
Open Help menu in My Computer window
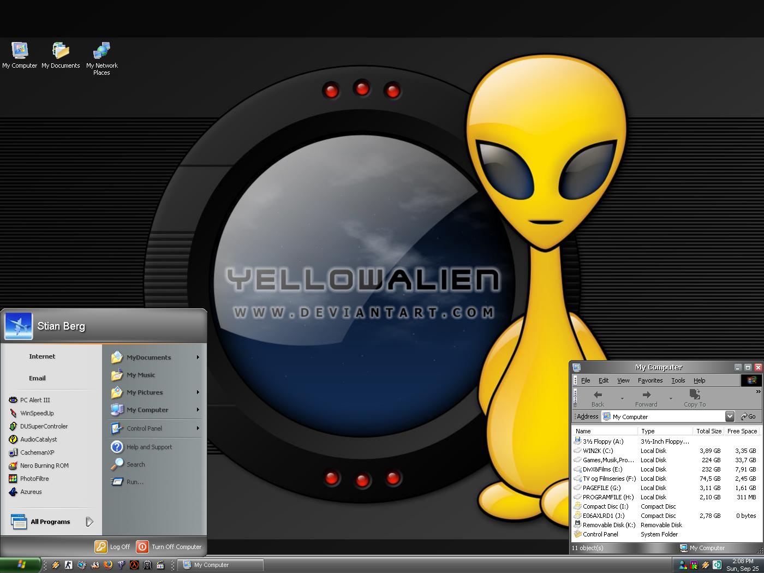pyautogui.click(x=700, y=380)
